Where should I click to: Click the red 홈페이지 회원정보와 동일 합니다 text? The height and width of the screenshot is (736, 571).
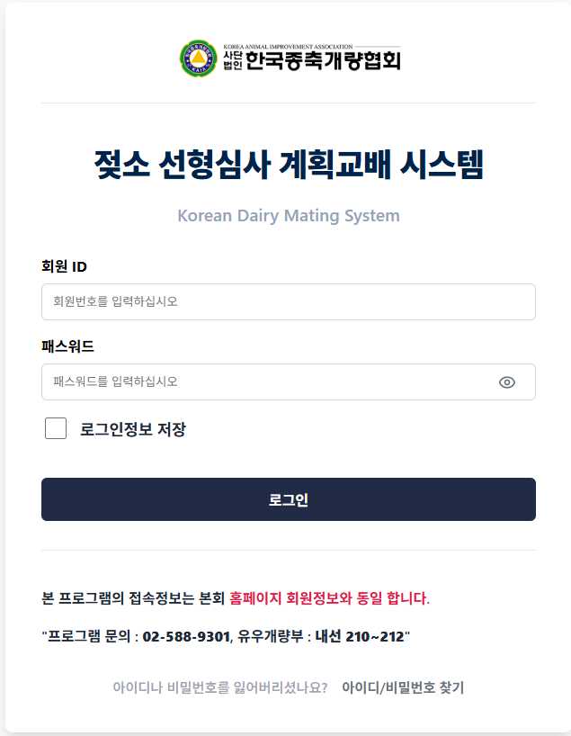330,598
